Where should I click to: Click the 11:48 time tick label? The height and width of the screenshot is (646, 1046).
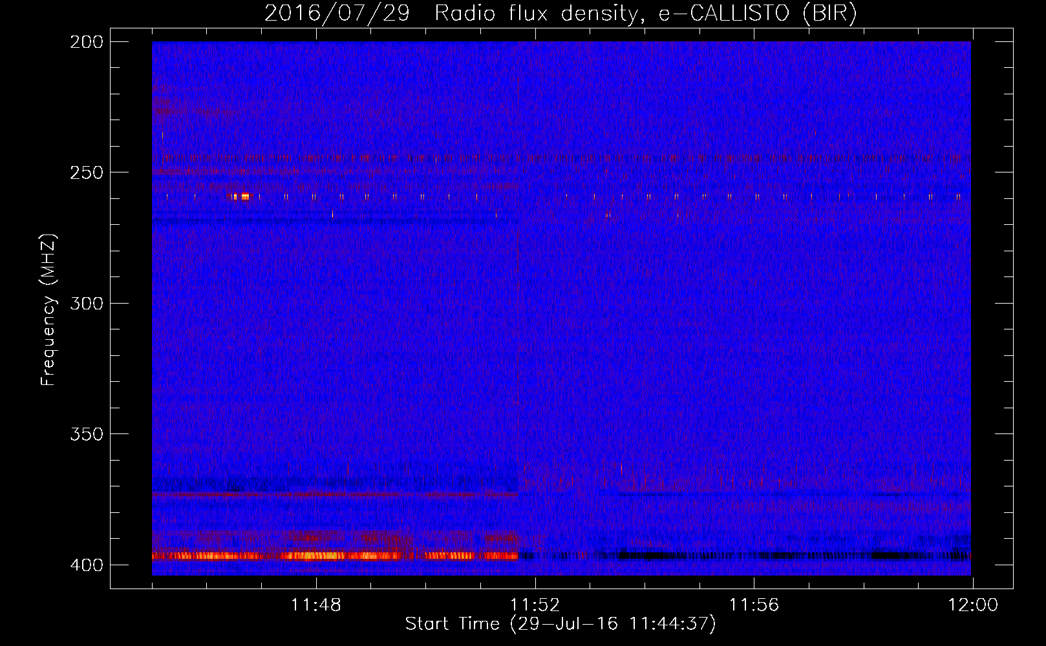[x=316, y=605]
